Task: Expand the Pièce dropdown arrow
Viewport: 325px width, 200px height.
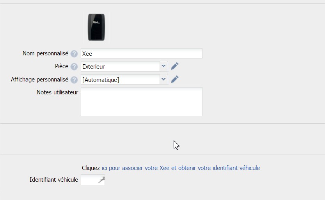Action: [x=163, y=66]
